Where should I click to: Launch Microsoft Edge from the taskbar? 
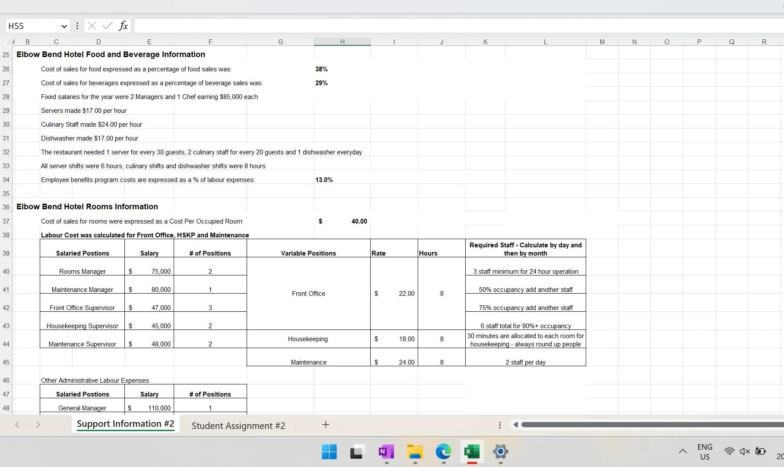pos(443,452)
